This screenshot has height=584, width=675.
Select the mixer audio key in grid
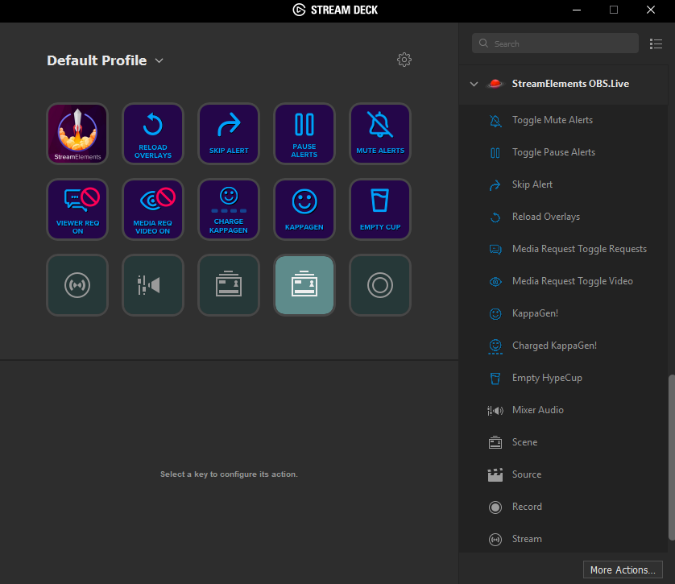click(153, 285)
